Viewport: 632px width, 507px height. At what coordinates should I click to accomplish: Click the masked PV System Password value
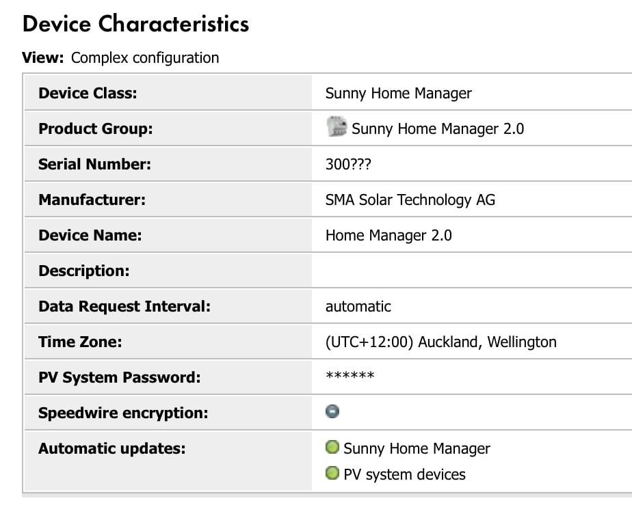click(x=350, y=376)
